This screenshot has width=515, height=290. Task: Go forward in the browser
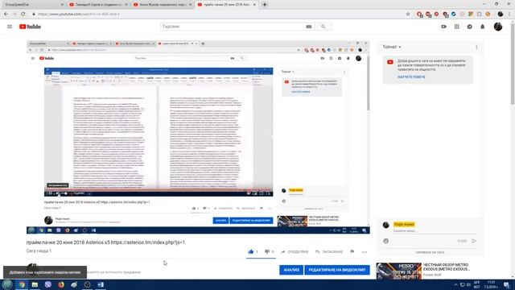(x=14, y=14)
